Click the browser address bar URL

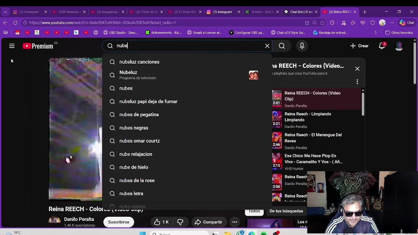click(103, 23)
